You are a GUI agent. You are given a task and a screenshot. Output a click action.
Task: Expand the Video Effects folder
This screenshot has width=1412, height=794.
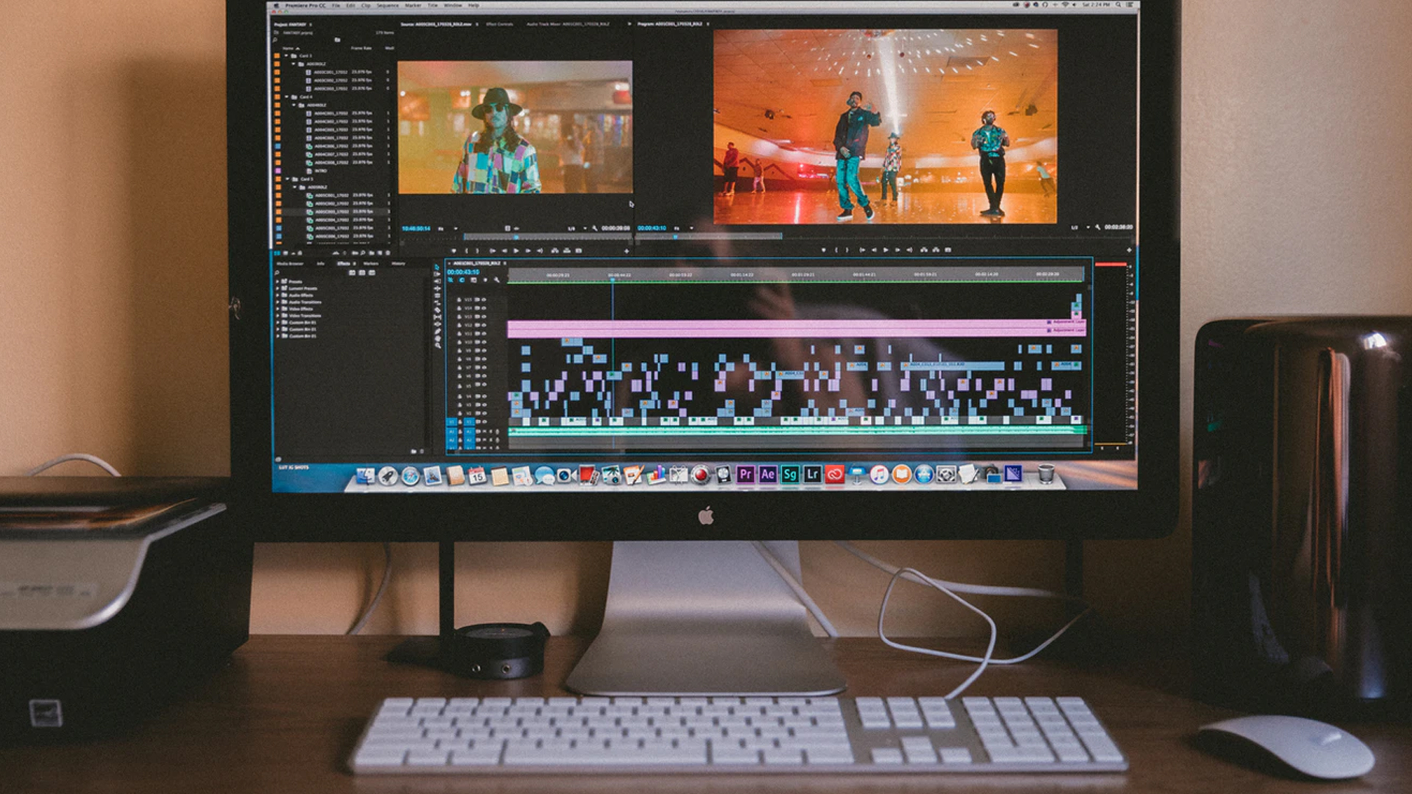point(278,309)
